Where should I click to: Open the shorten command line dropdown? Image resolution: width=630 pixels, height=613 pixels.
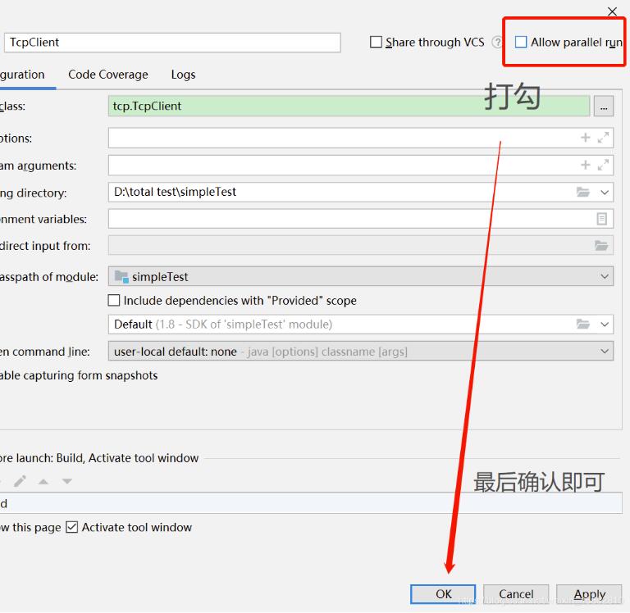pyautogui.click(x=361, y=352)
